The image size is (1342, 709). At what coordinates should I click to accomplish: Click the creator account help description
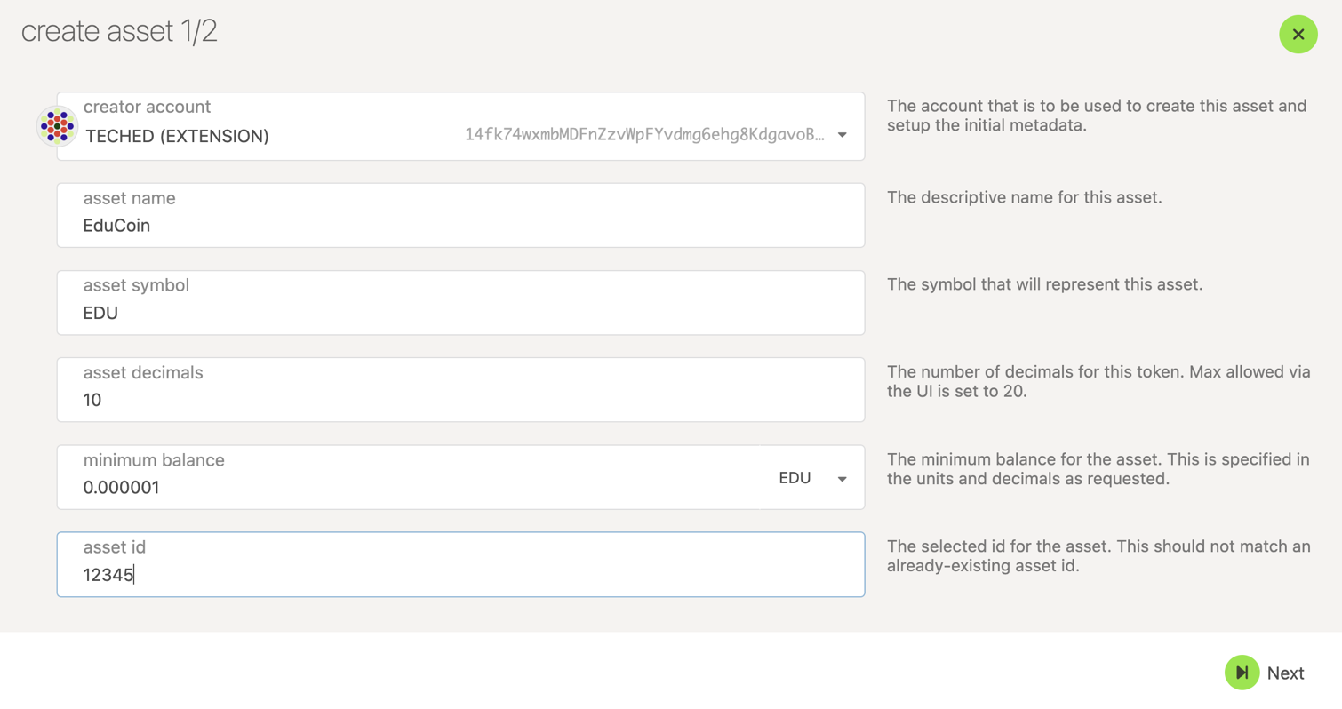click(1097, 116)
